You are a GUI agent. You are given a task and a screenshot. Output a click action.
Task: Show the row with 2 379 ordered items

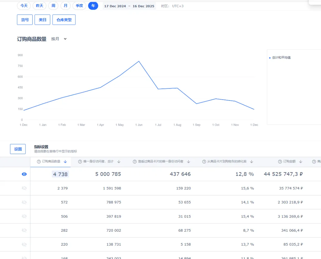click(x=24, y=188)
